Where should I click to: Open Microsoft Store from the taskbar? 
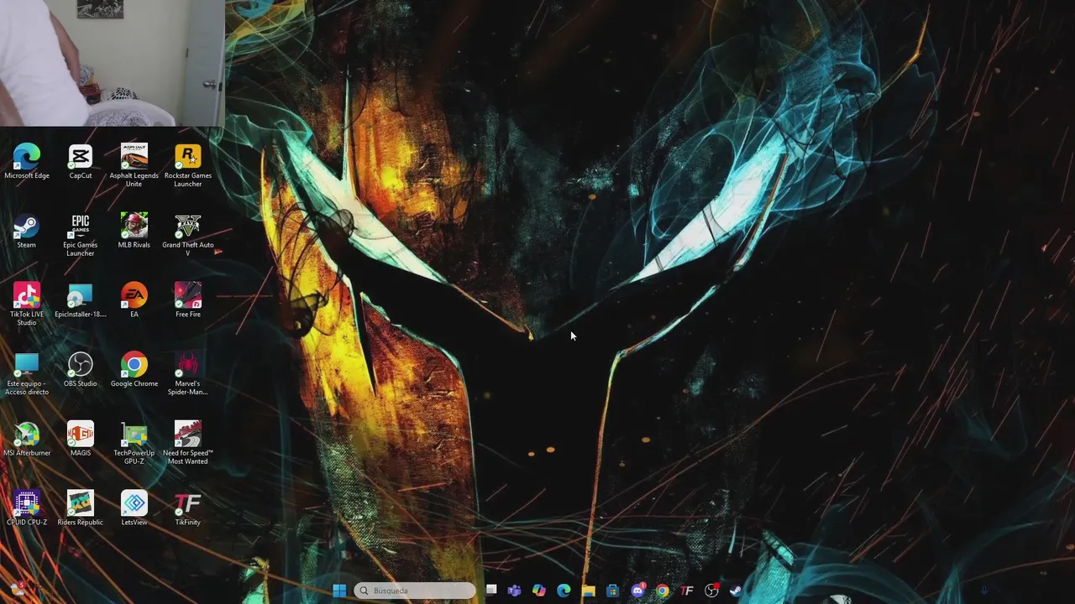(x=612, y=591)
